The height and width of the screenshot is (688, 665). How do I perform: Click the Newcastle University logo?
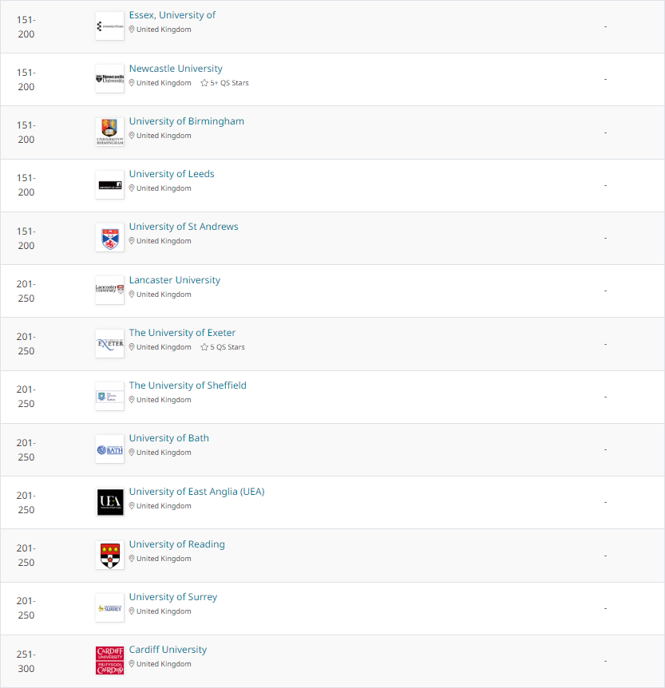click(x=109, y=79)
